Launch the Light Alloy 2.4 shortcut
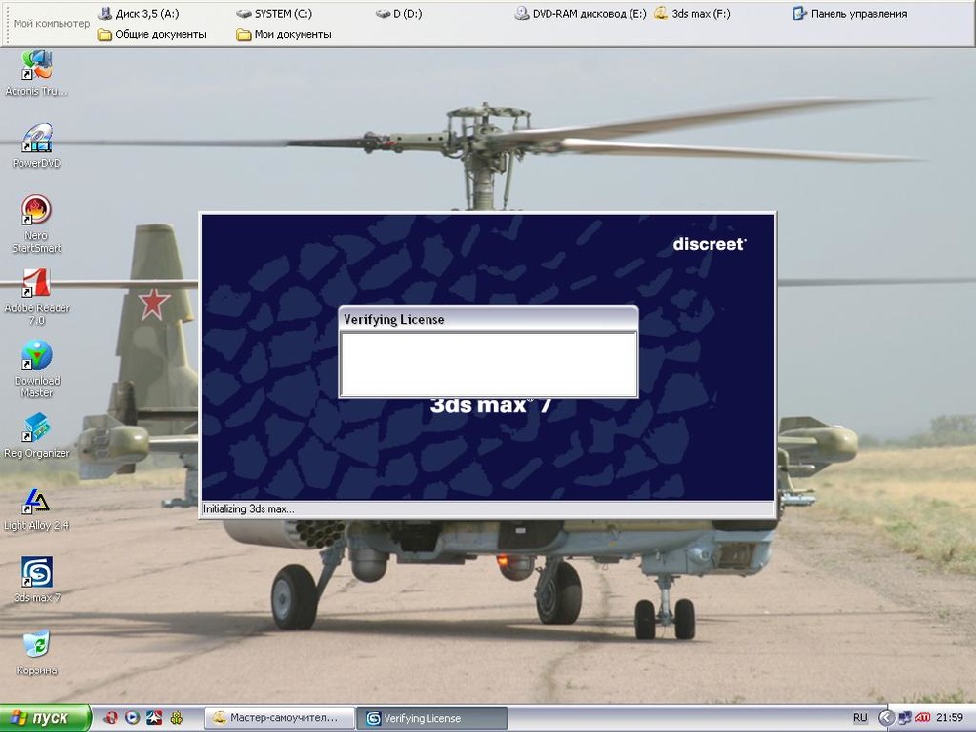This screenshot has height=732, width=976. click(x=36, y=508)
